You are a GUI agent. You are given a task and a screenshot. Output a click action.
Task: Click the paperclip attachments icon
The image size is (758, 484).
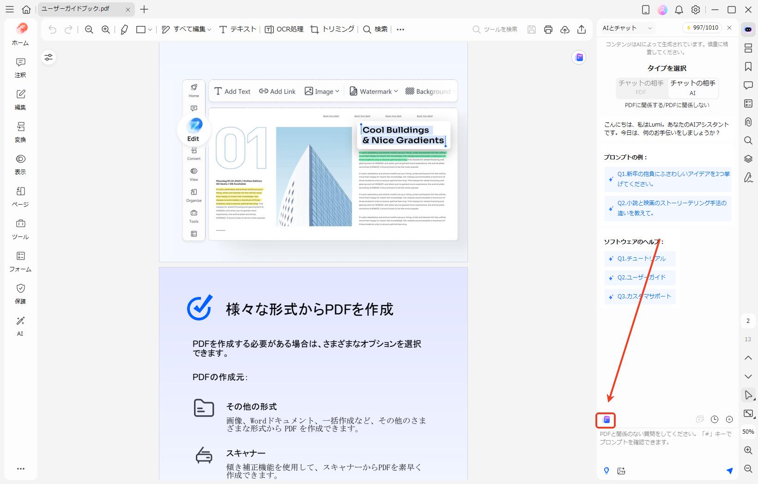point(748,122)
